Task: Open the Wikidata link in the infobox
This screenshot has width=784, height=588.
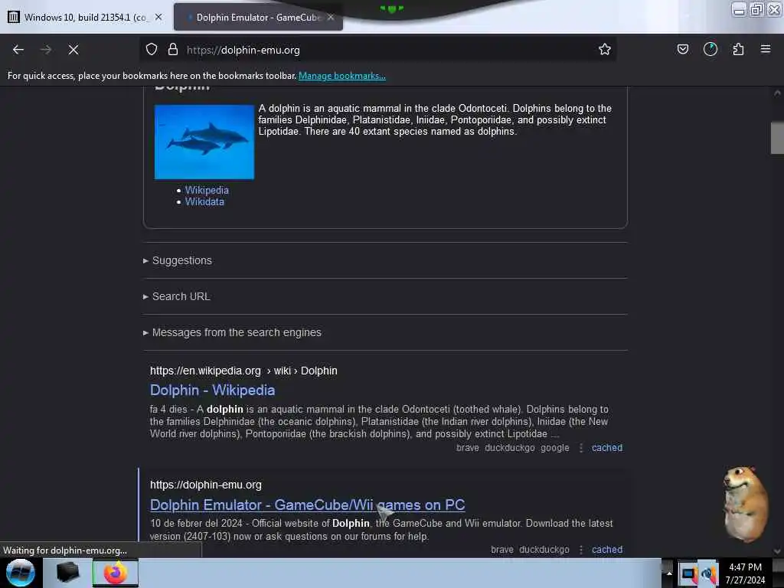Action: pyautogui.click(x=204, y=202)
